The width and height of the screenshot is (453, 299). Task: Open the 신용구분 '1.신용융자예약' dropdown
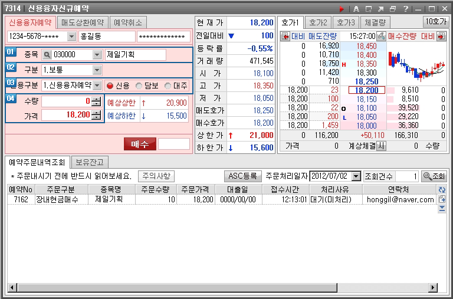coord(97,86)
